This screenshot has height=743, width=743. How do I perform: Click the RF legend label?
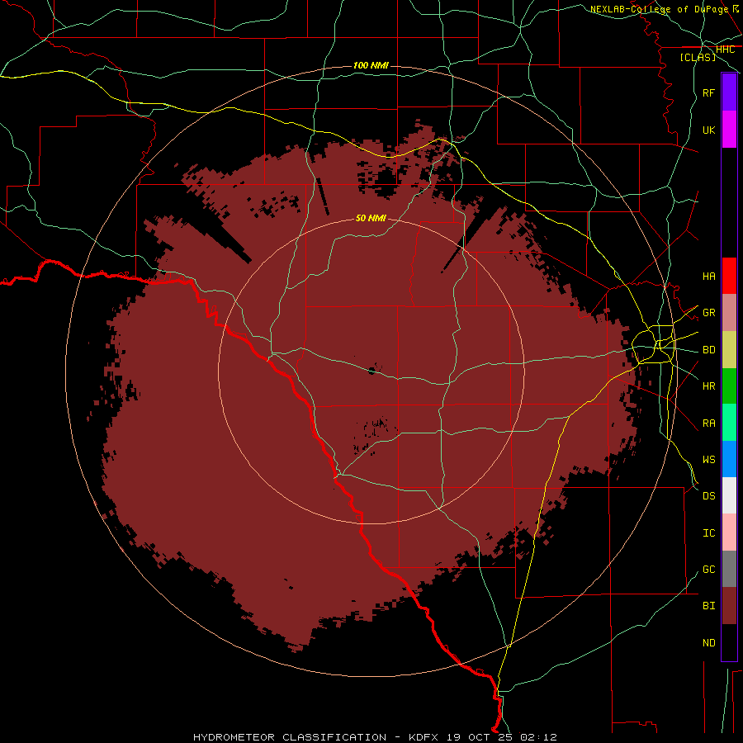click(708, 92)
